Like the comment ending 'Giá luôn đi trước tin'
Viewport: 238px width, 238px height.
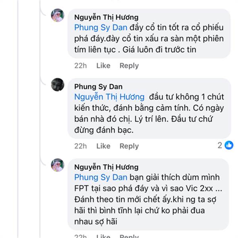point(103,65)
